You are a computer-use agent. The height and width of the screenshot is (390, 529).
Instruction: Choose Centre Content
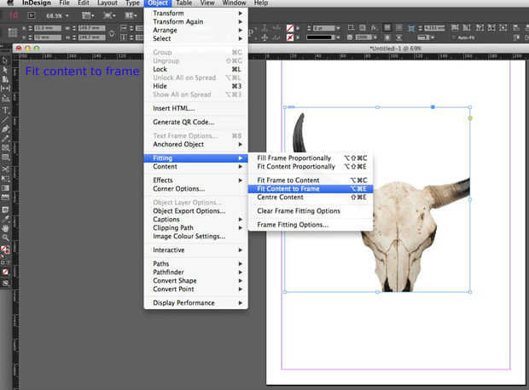pos(311,197)
